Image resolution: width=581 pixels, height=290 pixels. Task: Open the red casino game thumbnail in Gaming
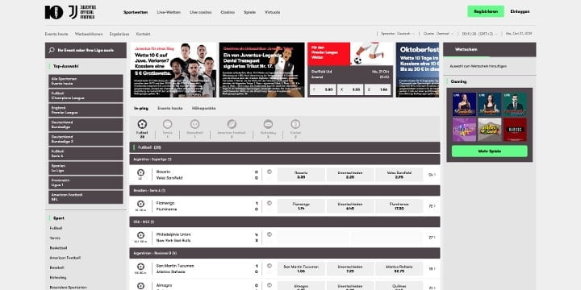coord(515,130)
